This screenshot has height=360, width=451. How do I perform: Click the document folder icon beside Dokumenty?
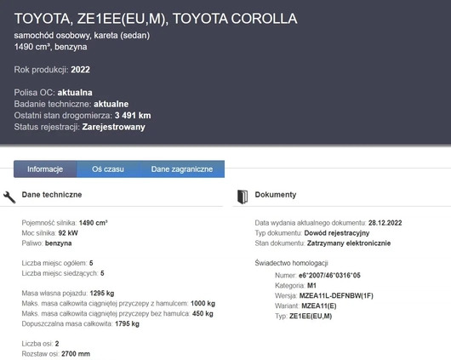(x=243, y=197)
